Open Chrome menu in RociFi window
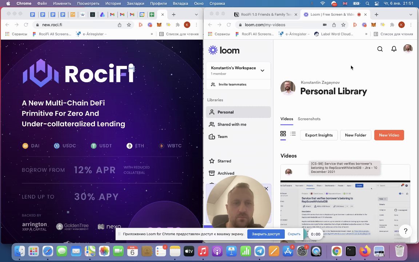 [x=196, y=25]
